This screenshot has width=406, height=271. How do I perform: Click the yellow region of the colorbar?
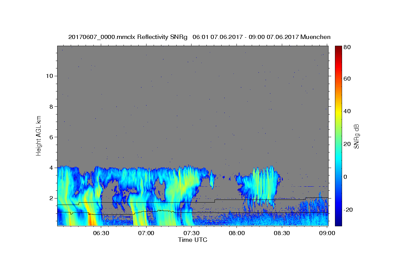pyautogui.click(x=338, y=111)
